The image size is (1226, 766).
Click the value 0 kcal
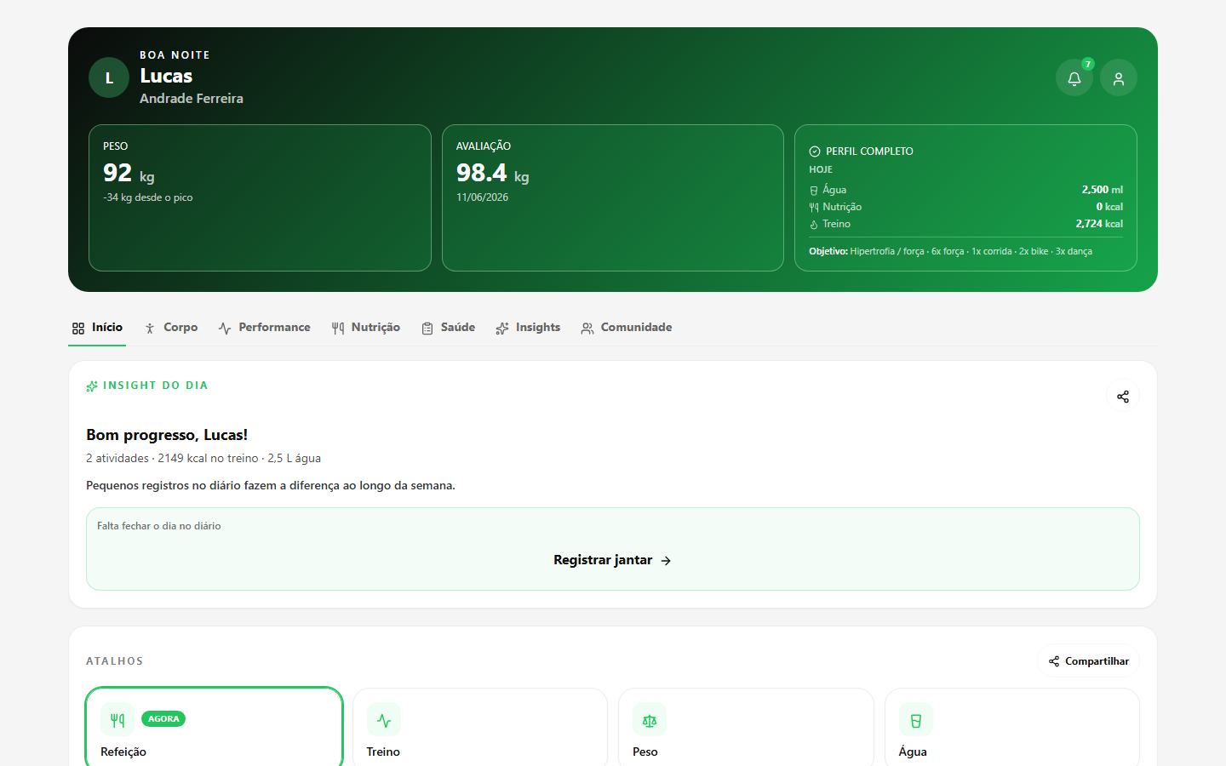click(1109, 207)
